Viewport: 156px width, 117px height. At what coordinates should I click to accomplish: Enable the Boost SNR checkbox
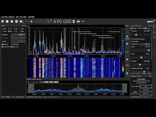(x=135, y=42)
